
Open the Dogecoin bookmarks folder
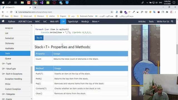62,16
